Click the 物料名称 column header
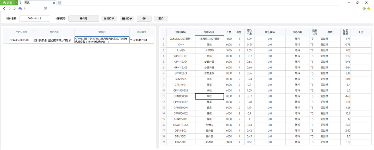Screen dimensions: 374x150 [209, 32]
